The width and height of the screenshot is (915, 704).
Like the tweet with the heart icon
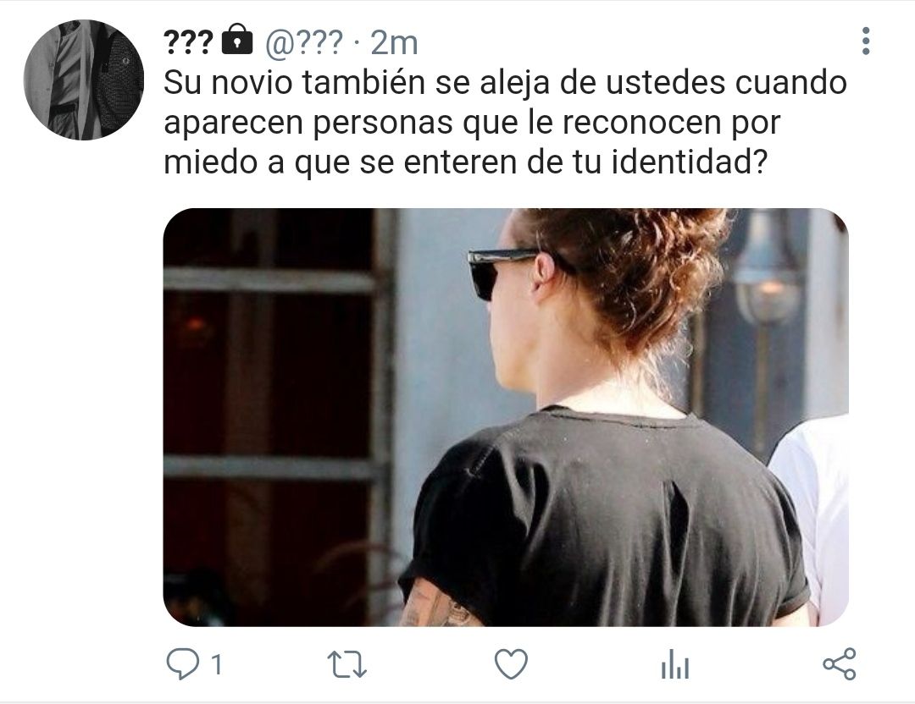[x=511, y=664]
